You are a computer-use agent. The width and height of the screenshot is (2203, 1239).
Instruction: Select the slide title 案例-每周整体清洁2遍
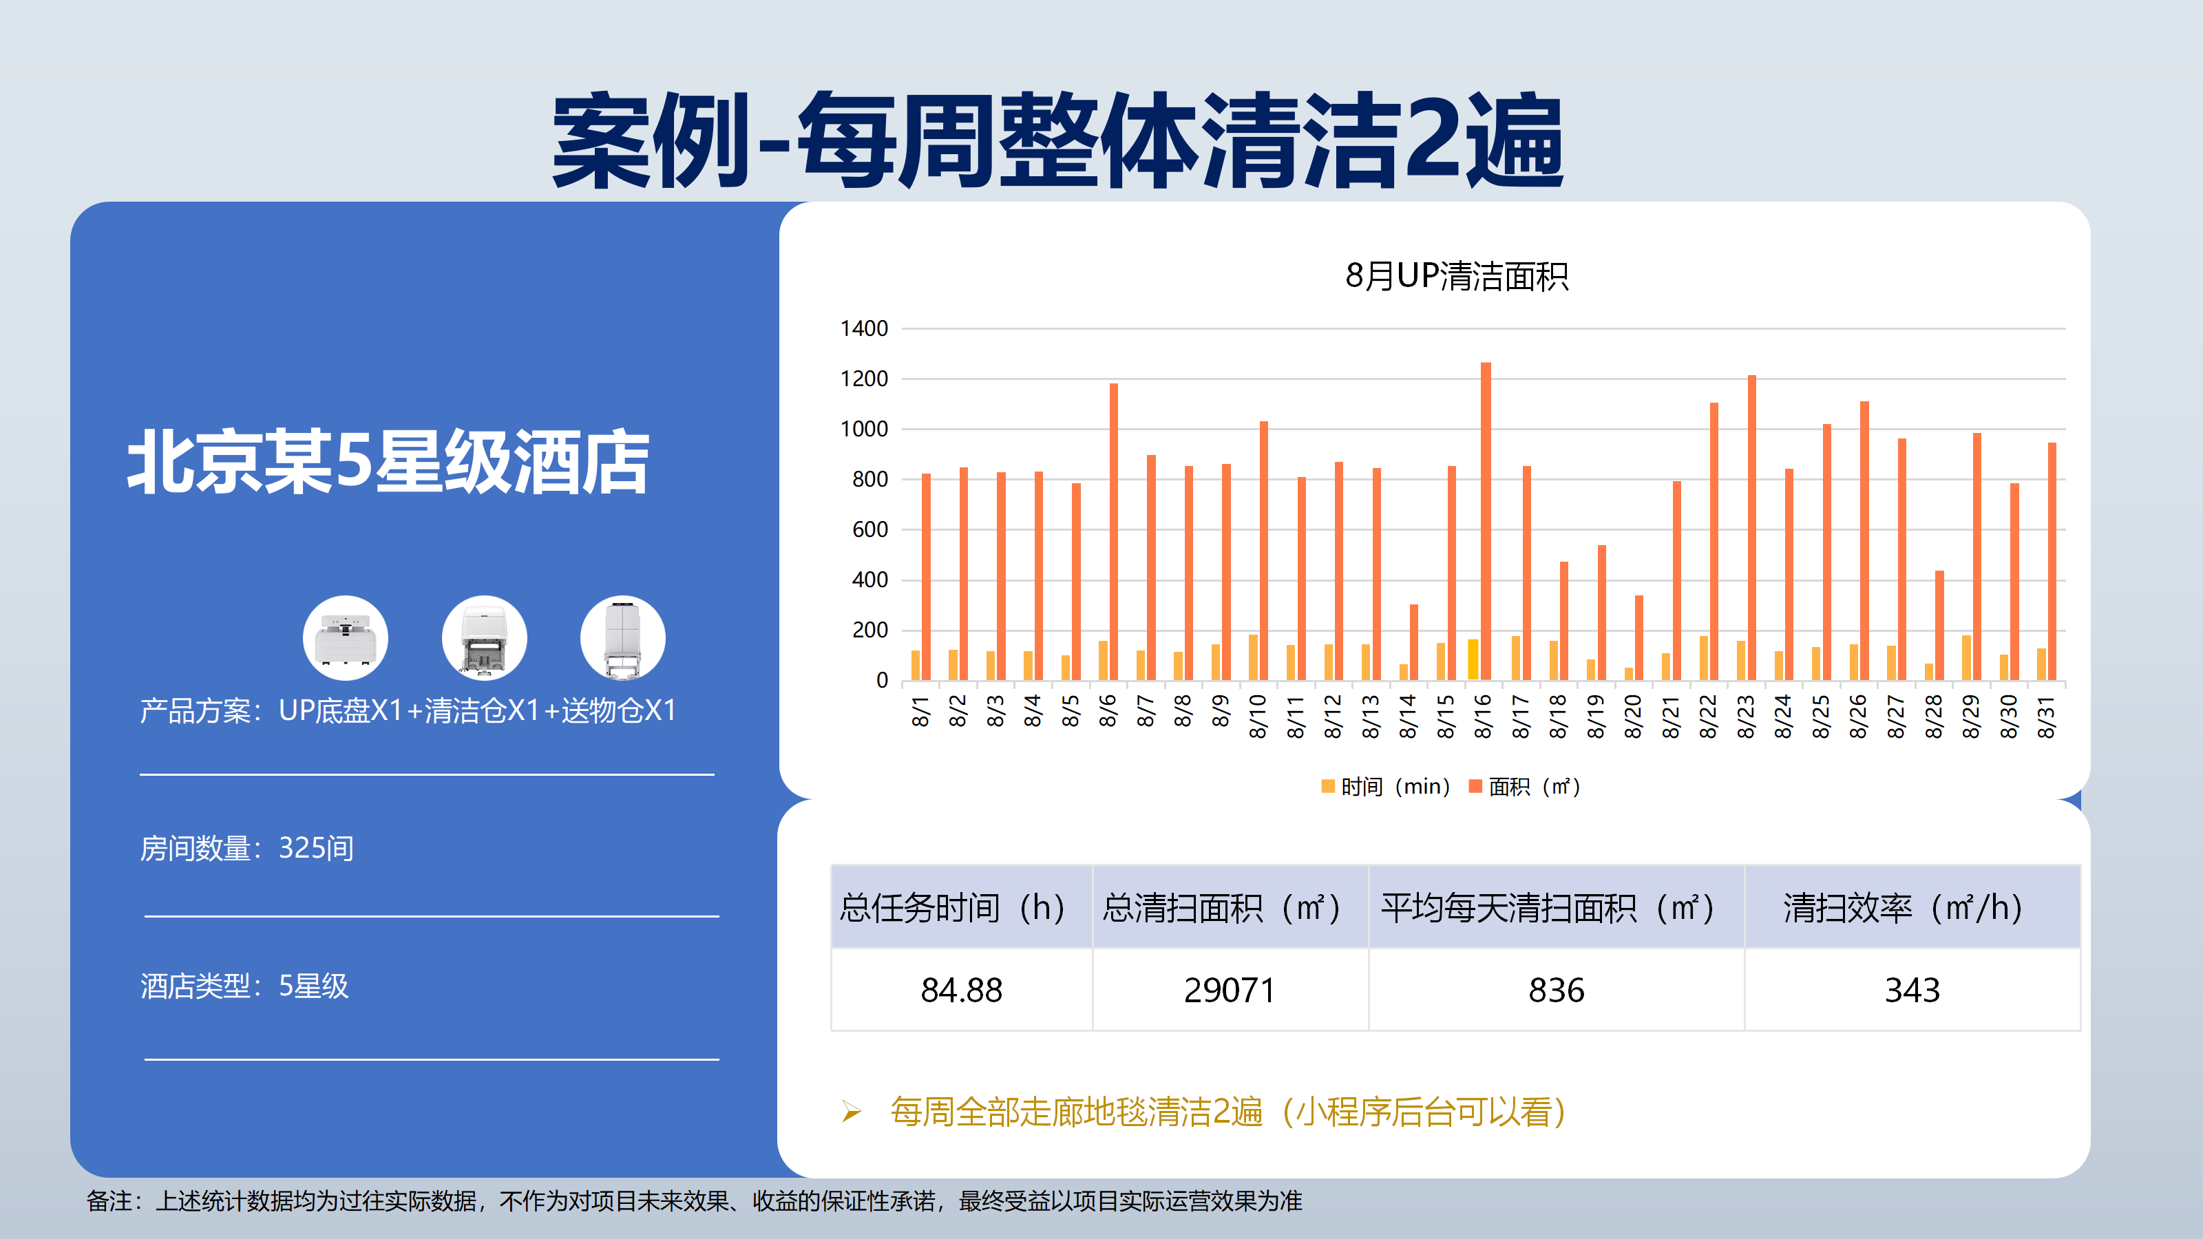pyautogui.click(x=1058, y=142)
